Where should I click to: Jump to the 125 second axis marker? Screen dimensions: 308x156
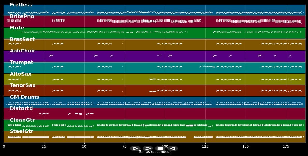205,147
